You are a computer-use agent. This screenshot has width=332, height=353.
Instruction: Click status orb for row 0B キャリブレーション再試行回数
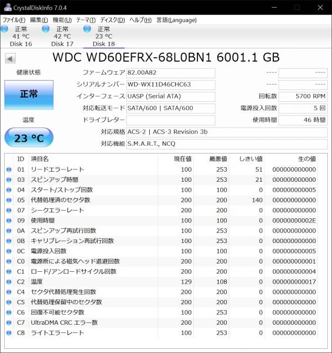tap(9, 241)
